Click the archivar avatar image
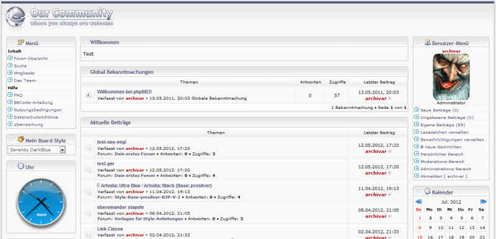 [451, 77]
